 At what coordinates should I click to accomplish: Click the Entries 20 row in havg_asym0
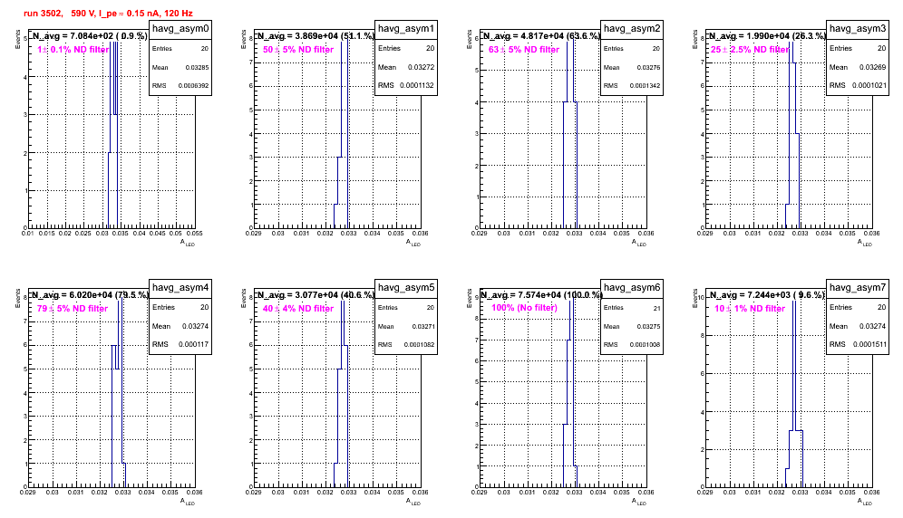coord(180,49)
